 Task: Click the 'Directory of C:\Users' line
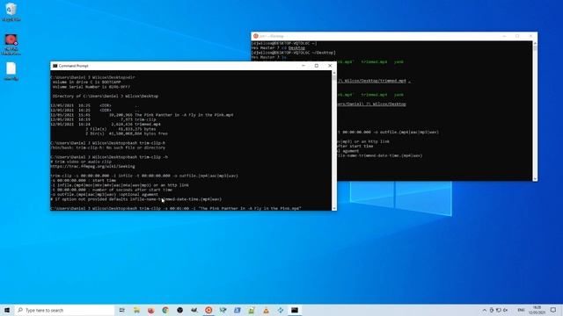[106, 96]
